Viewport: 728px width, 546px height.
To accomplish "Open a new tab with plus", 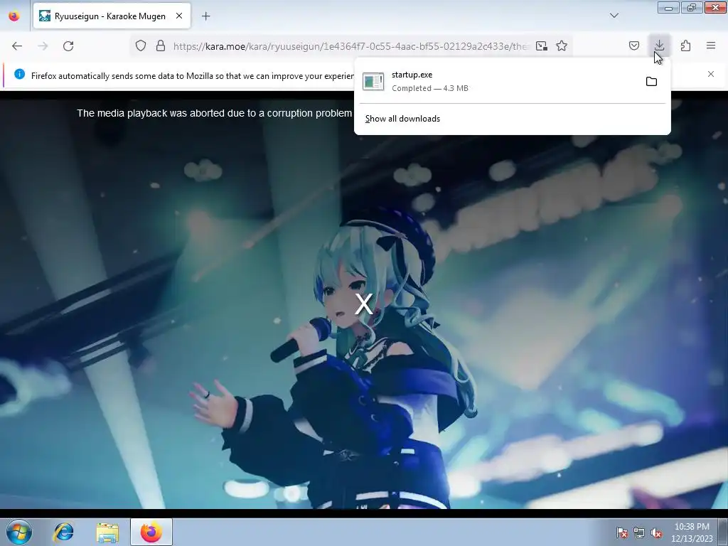I will 205,16.
